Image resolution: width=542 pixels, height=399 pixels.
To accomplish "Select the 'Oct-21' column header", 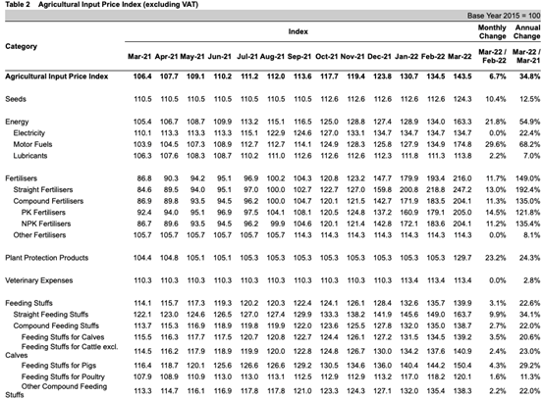I will pyautogui.click(x=326, y=56).
